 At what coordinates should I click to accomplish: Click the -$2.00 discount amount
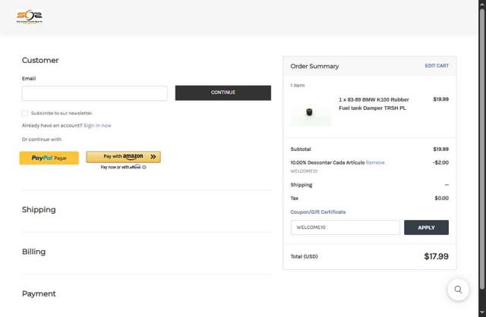[440, 162]
